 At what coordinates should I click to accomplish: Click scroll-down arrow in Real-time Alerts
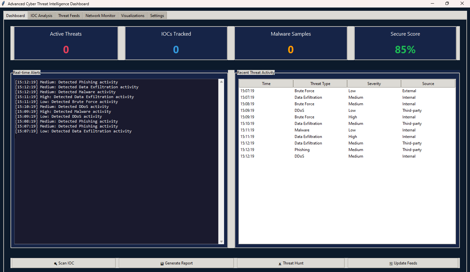(221, 242)
